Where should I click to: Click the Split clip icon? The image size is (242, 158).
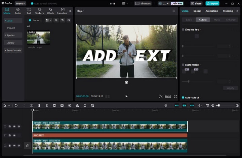click(x=31, y=105)
